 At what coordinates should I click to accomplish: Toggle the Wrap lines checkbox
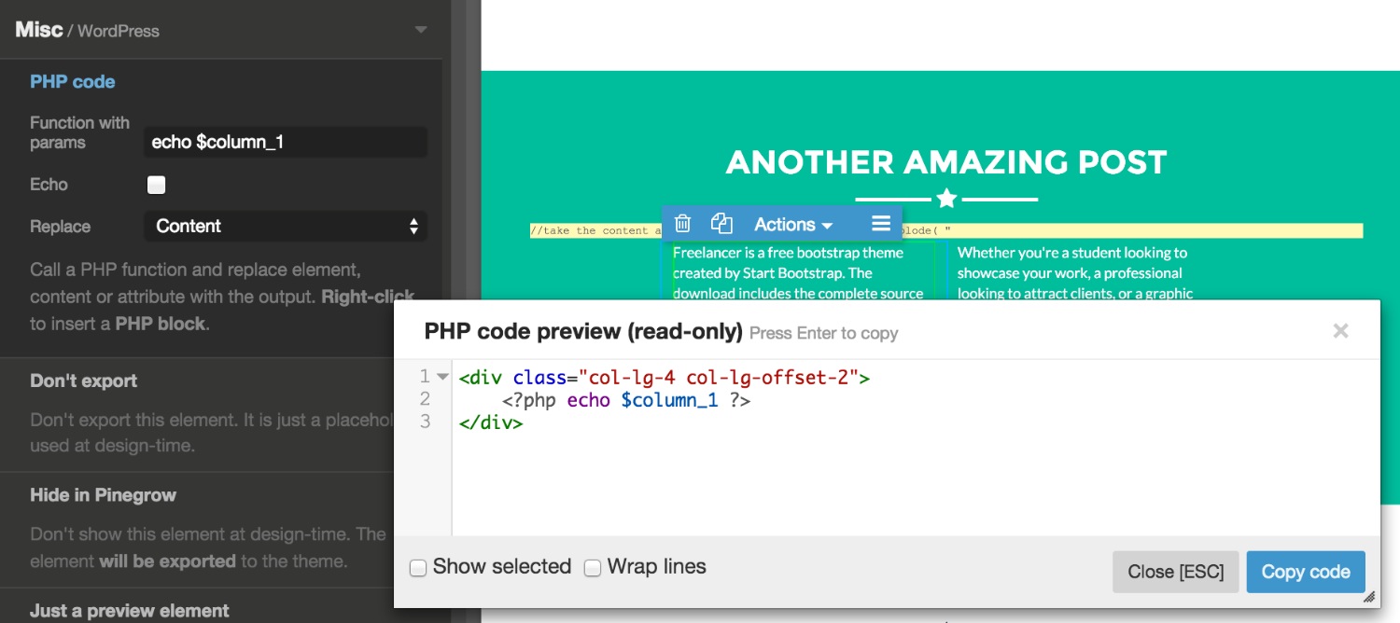tap(592, 567)
